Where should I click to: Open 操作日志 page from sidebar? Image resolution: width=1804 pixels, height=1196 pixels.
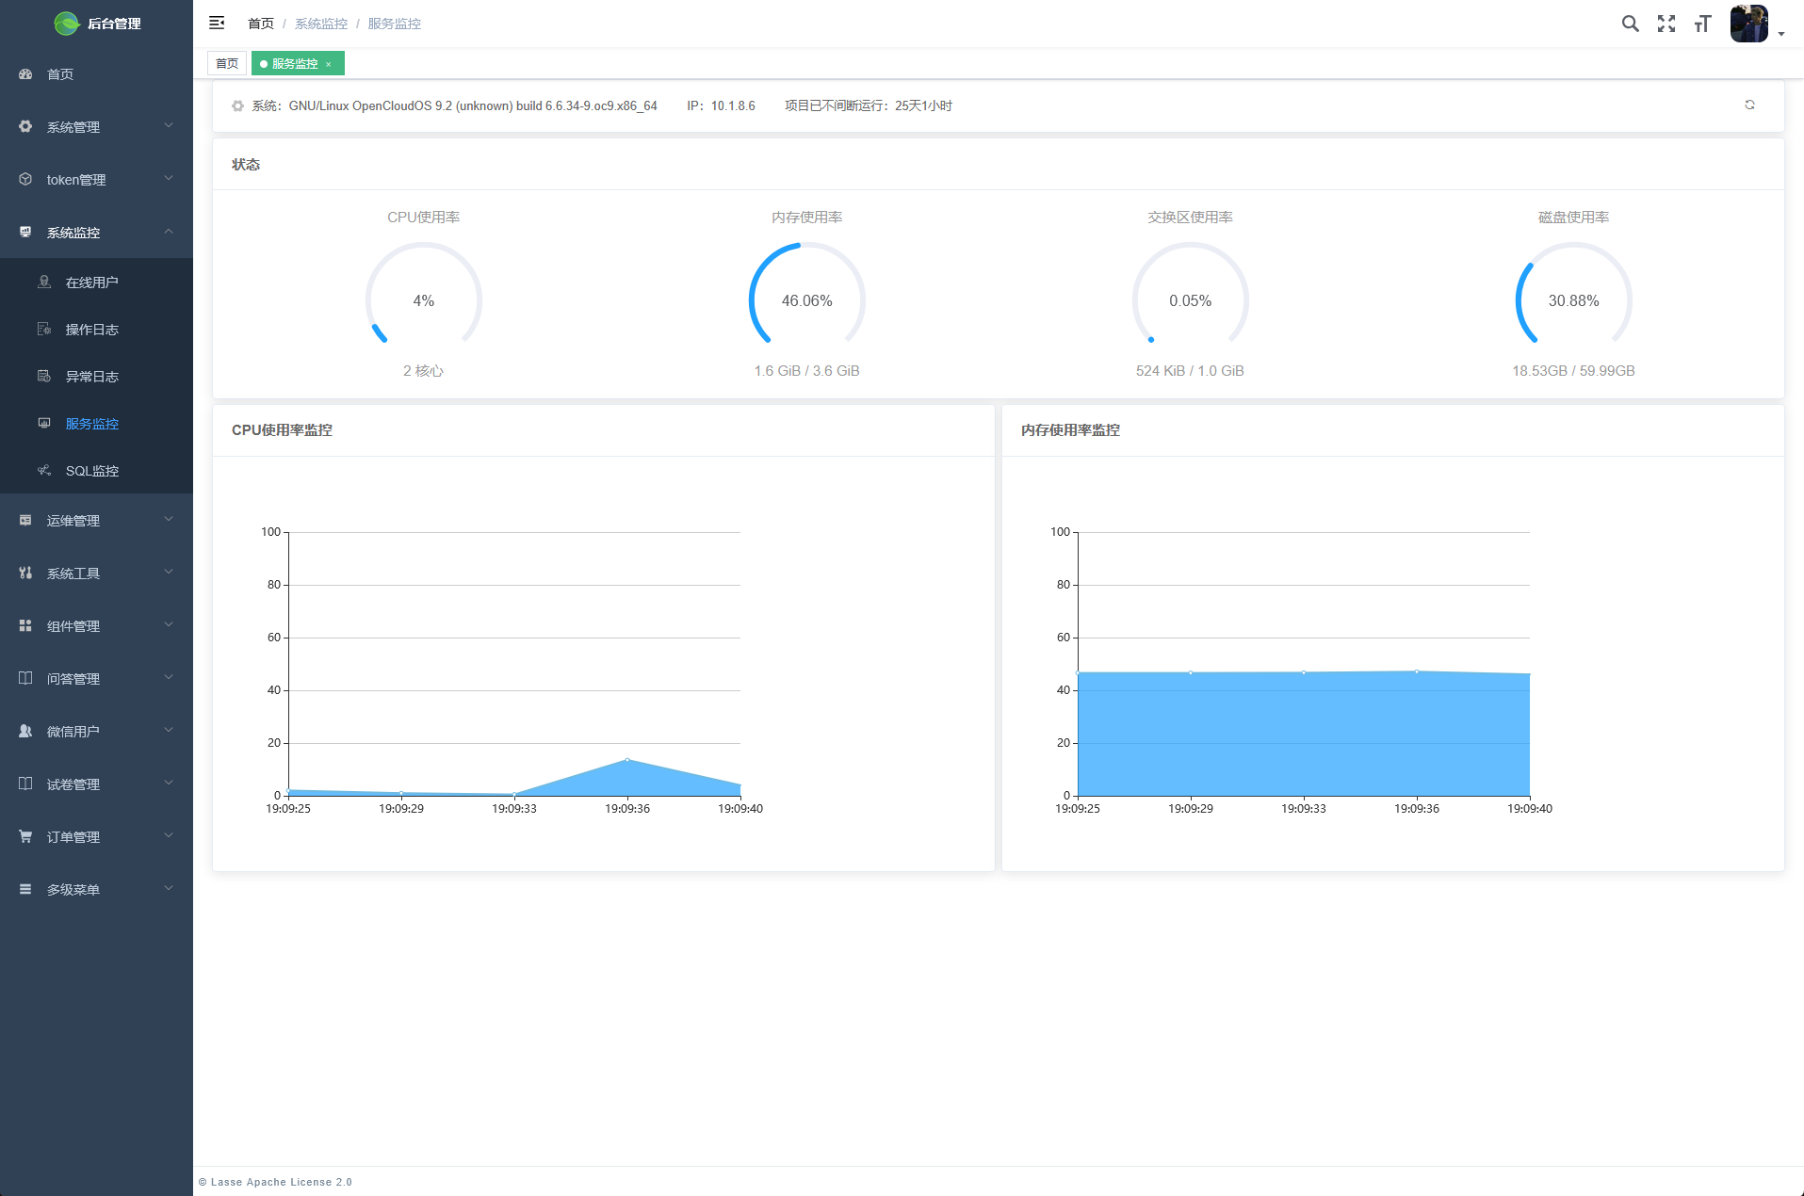click(x=96, y=329)
